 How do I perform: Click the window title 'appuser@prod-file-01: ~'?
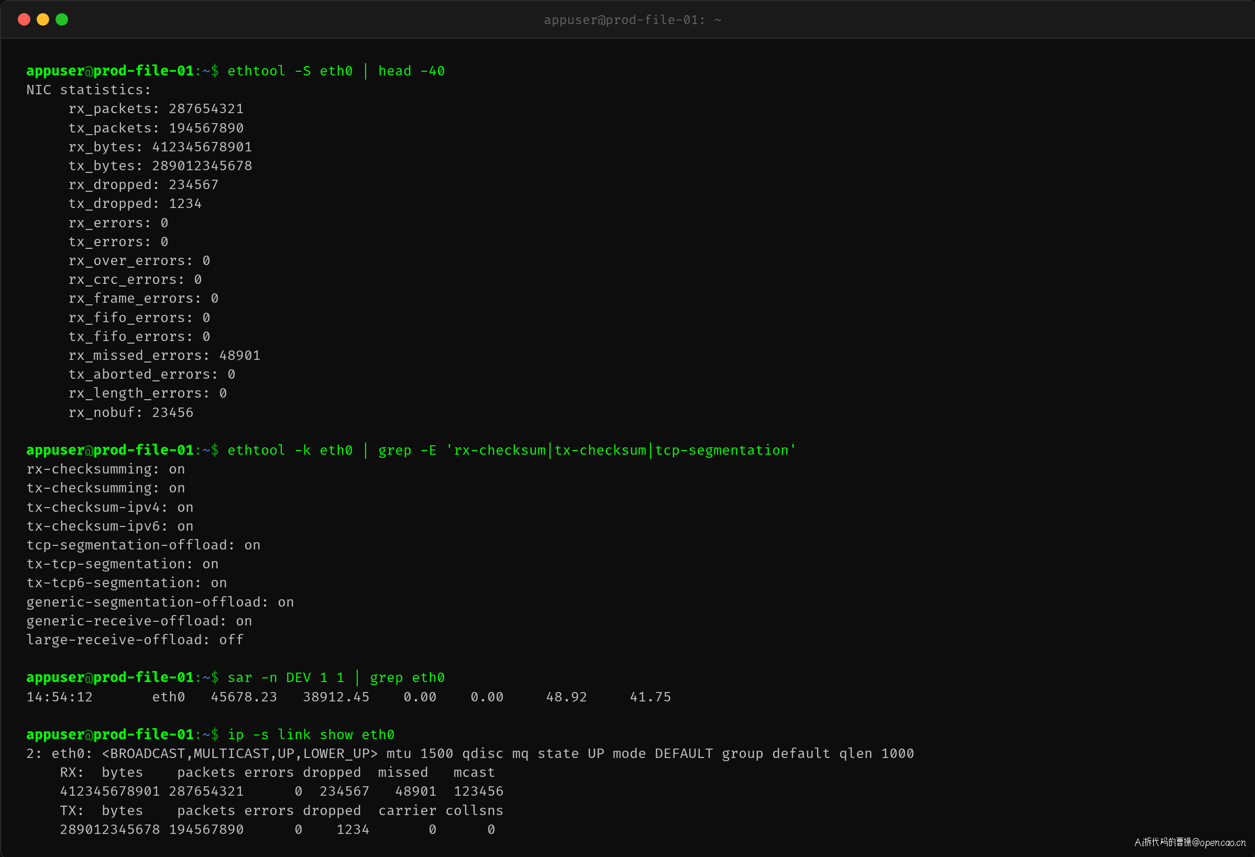coord(632,20)
